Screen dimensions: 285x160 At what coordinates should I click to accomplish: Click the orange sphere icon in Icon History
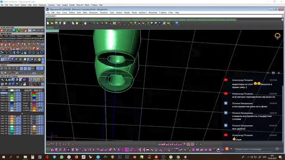click(x=2, y=31)
